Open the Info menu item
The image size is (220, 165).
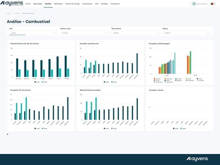point(97,4)
